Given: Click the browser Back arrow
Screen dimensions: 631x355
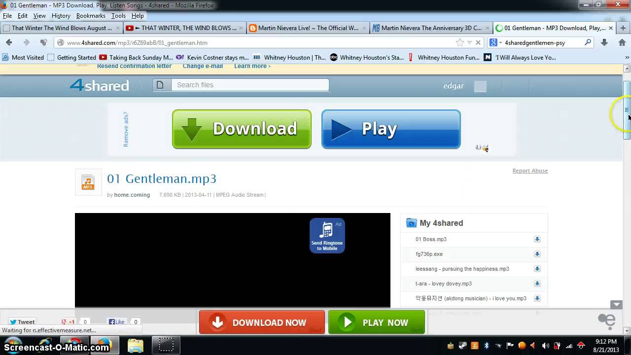Looking at the screenshot, I should 9,43.
